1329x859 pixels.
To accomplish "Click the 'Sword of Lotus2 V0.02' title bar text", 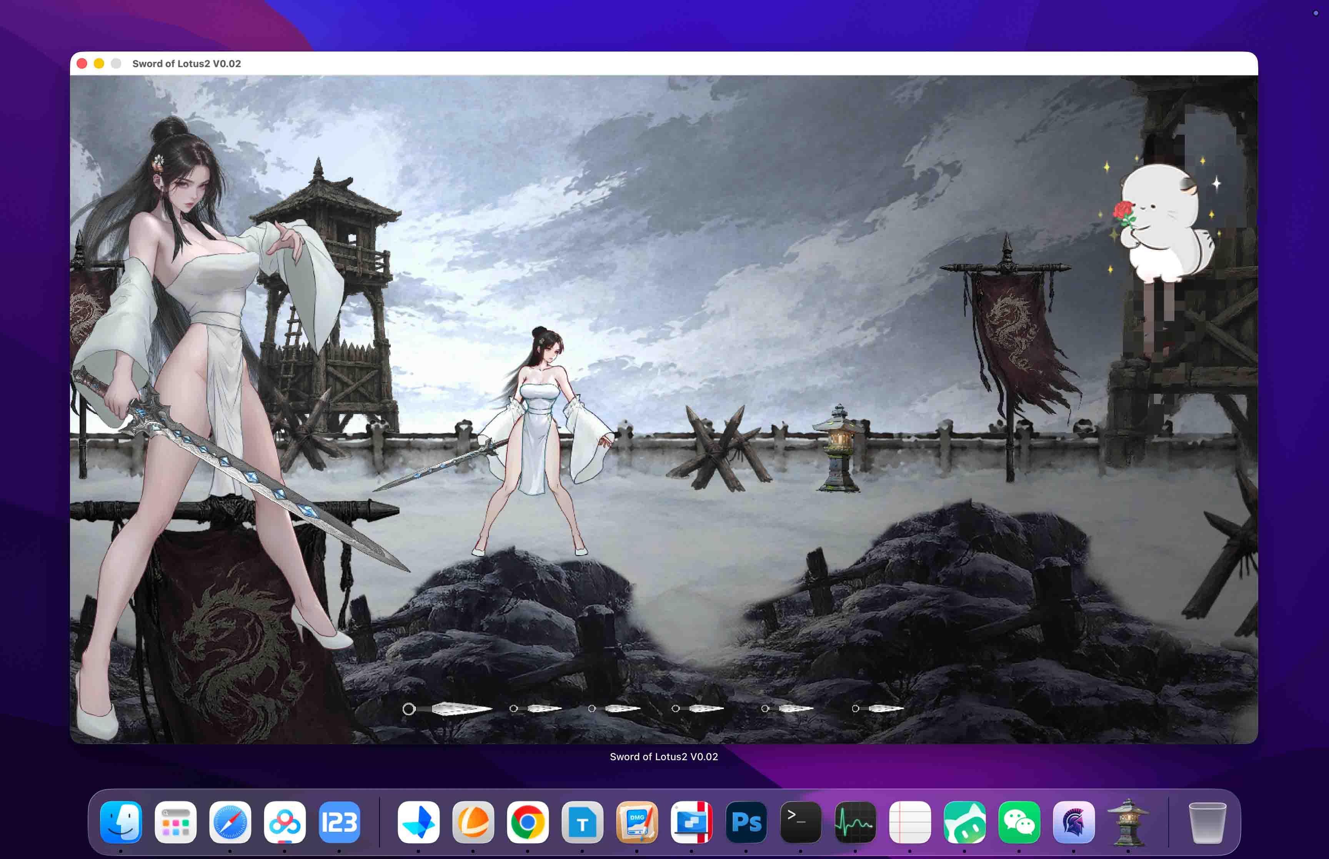I will tap(186, 63).
